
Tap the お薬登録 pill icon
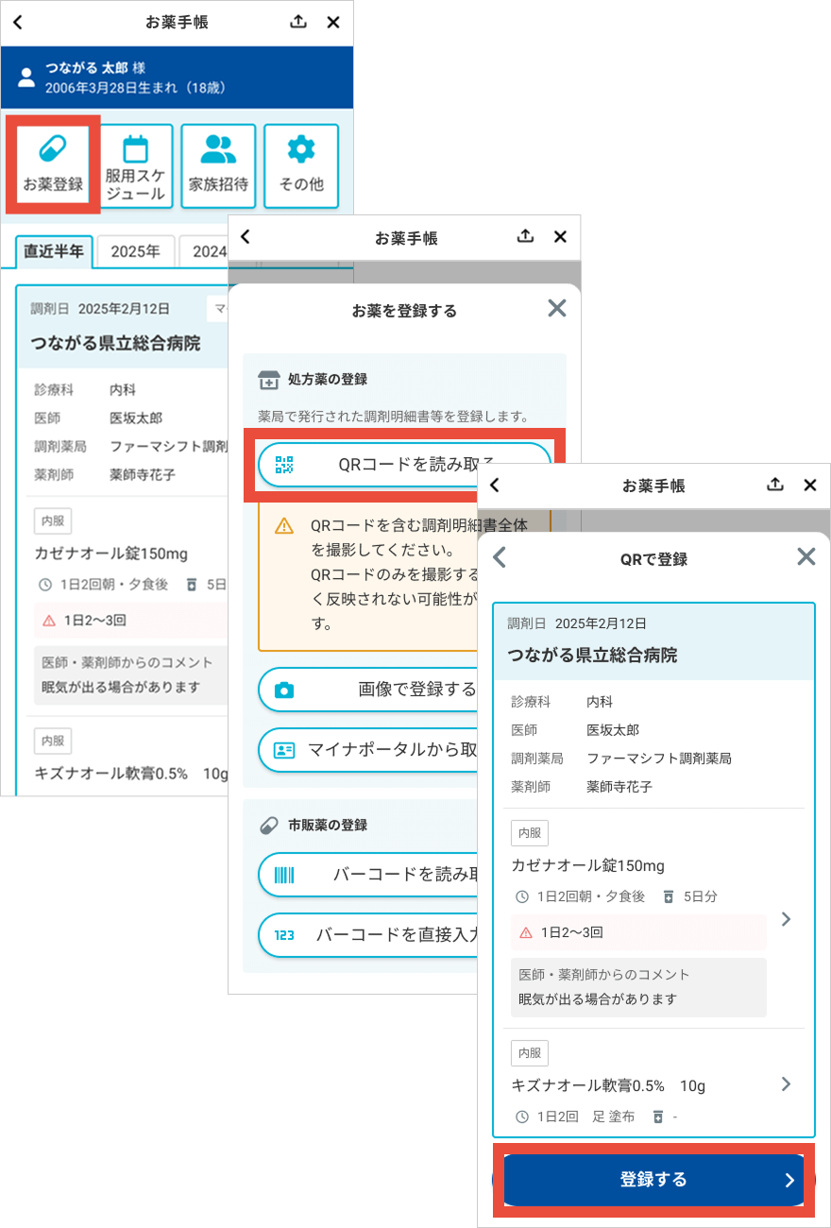pyautogui.click(x=53, y=151)
